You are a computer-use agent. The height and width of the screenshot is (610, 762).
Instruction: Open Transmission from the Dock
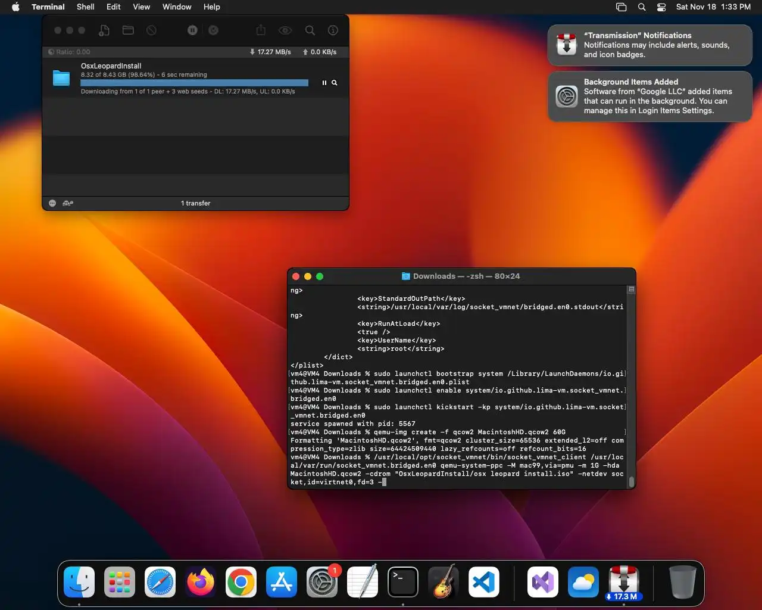point(624,582)
